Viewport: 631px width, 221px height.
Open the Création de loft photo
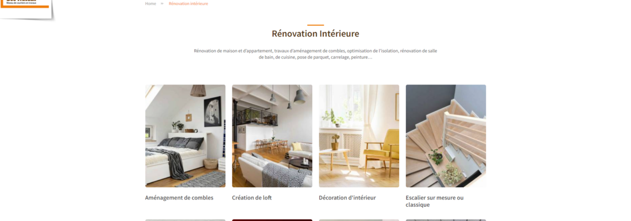pyautogui.click(x=272, y=136)
